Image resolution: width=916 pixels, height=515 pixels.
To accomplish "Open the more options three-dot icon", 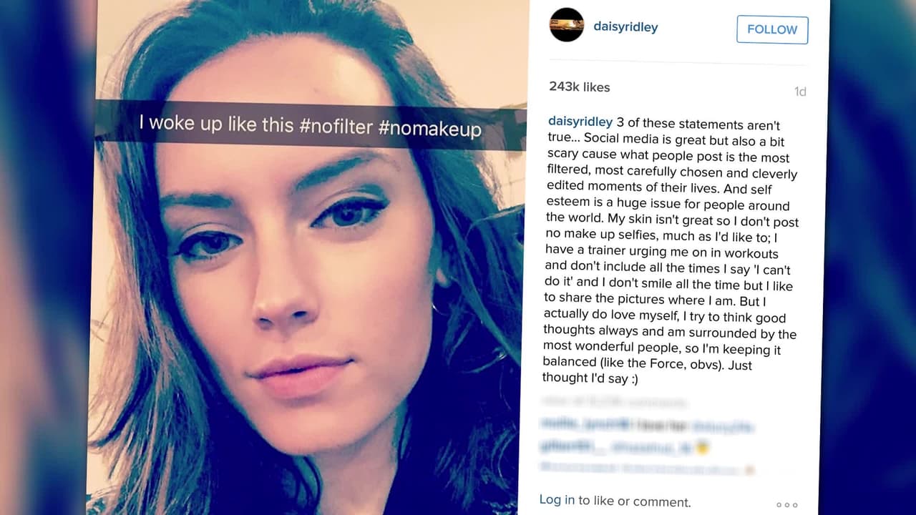I will [786, 504].
